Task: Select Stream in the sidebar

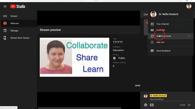Action: coord(18,16)
